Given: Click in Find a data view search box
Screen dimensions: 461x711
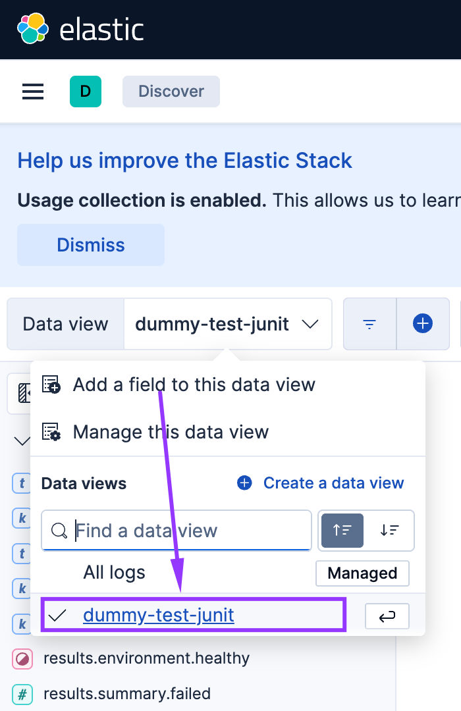Looking at the screenshot, I should click(176, 531).
